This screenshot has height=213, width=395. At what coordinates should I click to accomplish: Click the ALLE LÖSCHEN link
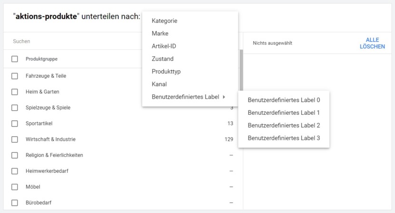[x=372, y=43]
